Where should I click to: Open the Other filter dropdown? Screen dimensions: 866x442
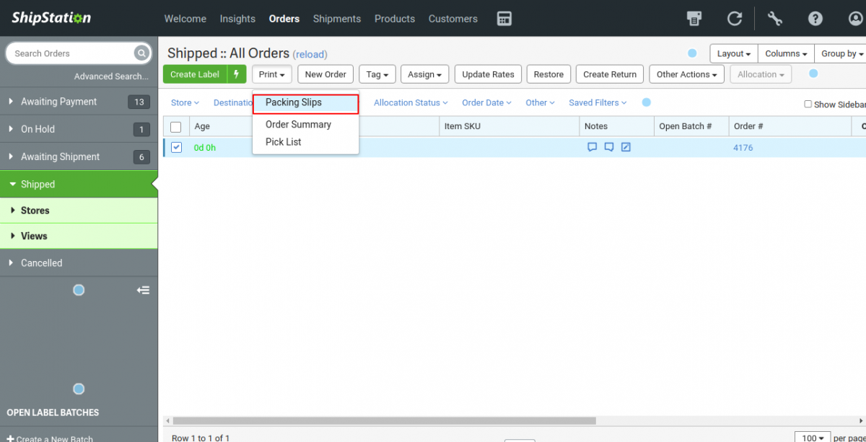click(540, 103)
